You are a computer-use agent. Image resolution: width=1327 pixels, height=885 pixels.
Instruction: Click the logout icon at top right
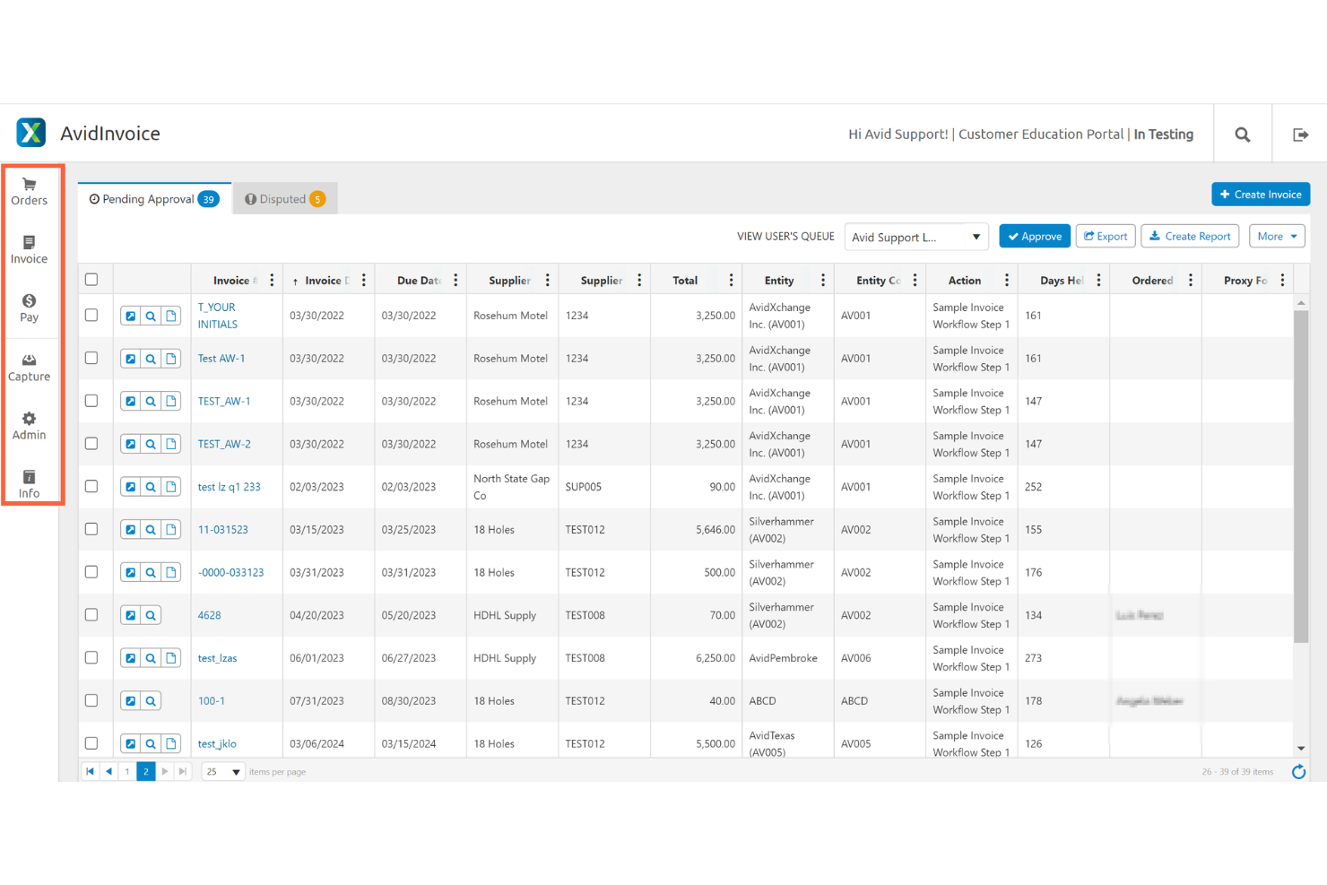(1301, 134)
